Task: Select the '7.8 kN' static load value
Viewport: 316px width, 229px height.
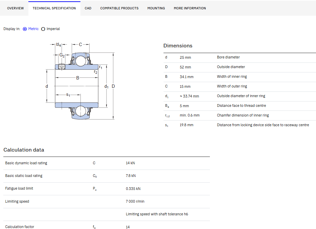Action: (131, 176)
